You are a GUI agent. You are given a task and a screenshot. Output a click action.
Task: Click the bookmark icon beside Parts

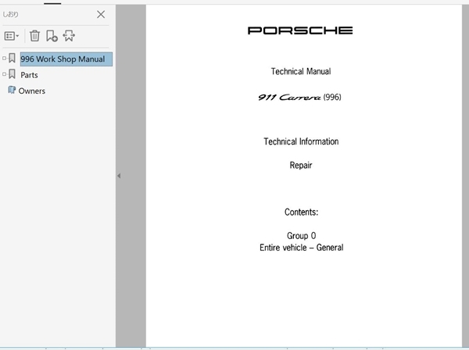[x=12, y=74]
